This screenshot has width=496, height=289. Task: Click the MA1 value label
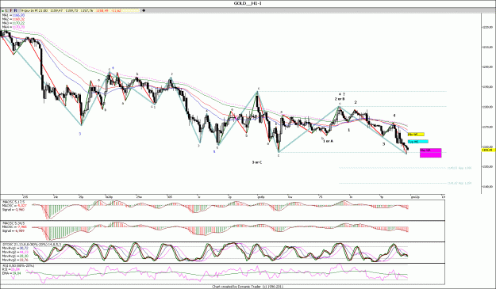click(x=13, y=15)
